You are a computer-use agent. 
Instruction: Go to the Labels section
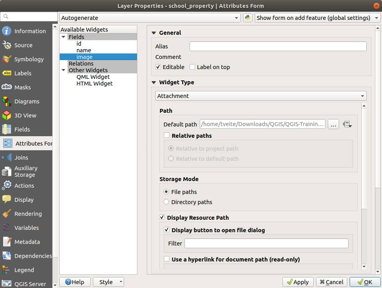[x=23, y=73]
